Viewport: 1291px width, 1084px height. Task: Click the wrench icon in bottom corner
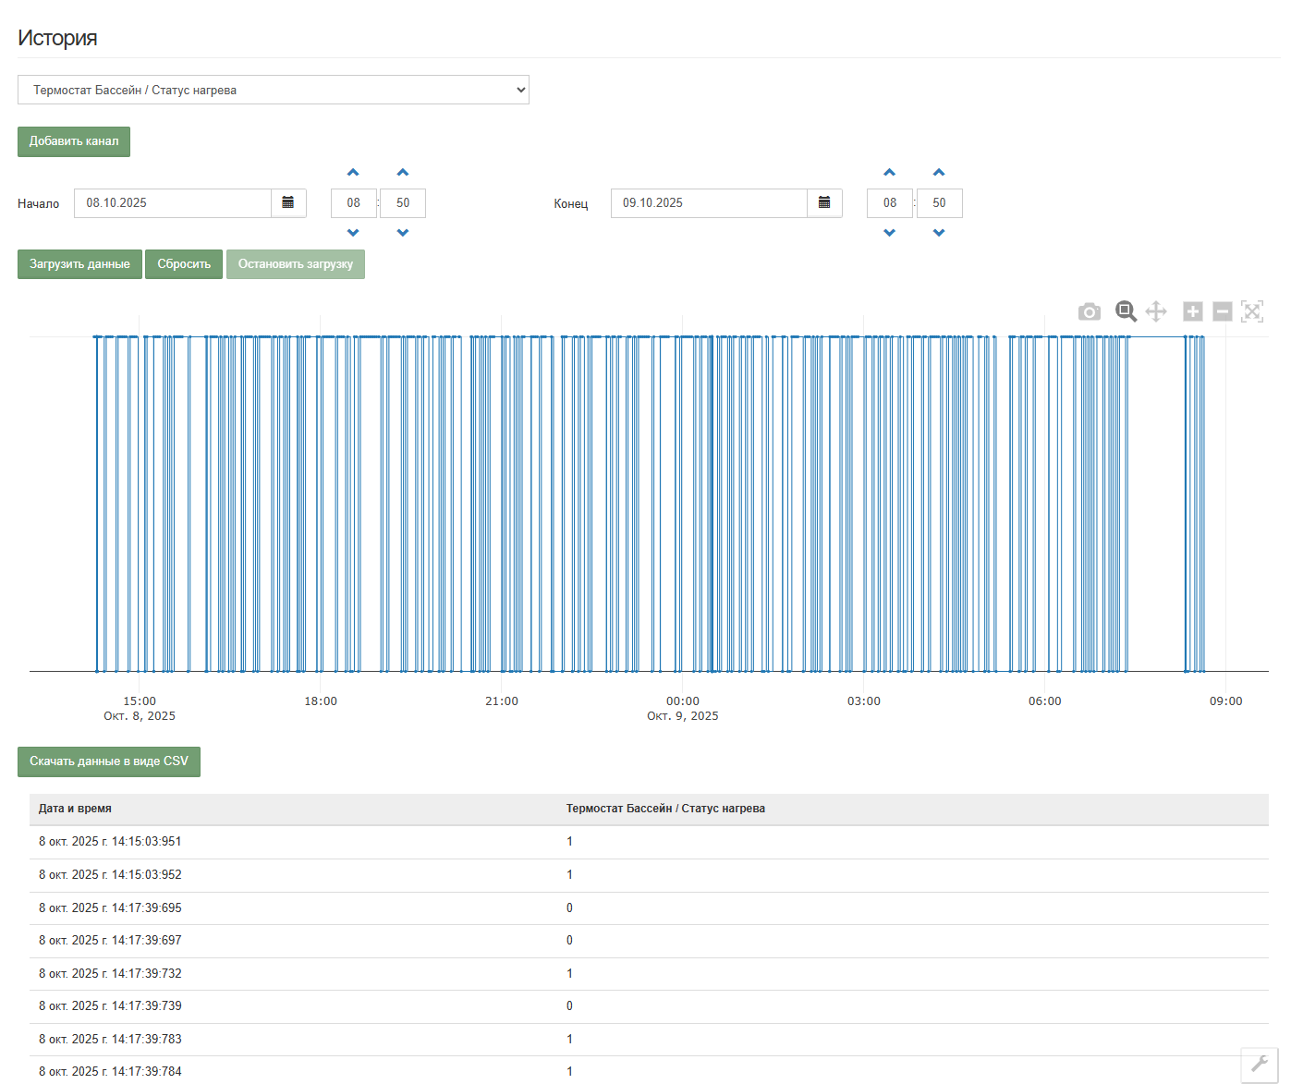point(1259,1064)
